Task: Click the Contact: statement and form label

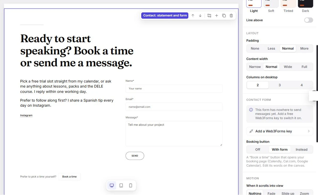Action: pos(165,15)
